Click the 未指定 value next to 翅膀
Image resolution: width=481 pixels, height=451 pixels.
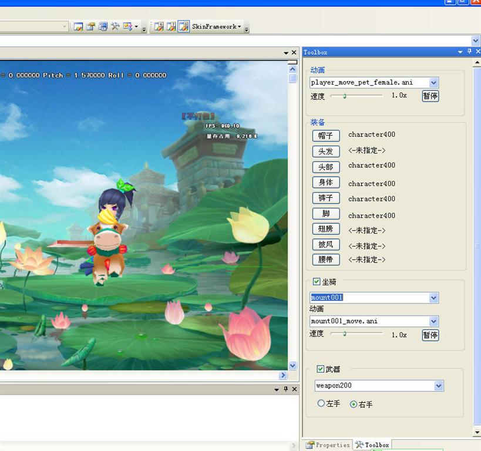[x=367, y=230]
